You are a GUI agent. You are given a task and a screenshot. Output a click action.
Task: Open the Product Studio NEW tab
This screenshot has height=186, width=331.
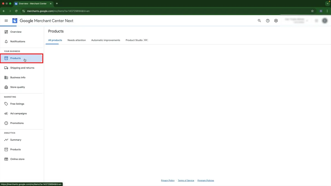[x=137, y=40]
